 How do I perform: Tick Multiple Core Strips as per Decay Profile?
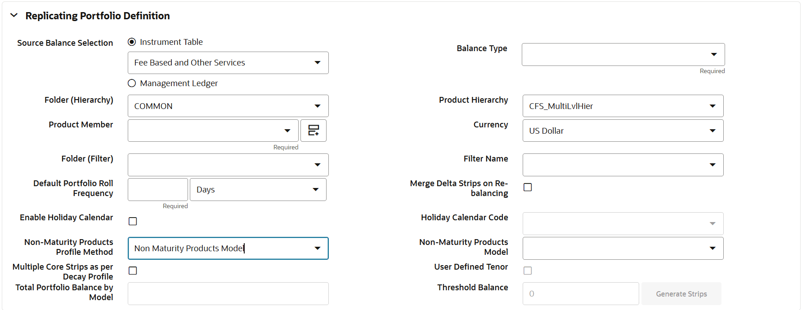click(133, 271)
